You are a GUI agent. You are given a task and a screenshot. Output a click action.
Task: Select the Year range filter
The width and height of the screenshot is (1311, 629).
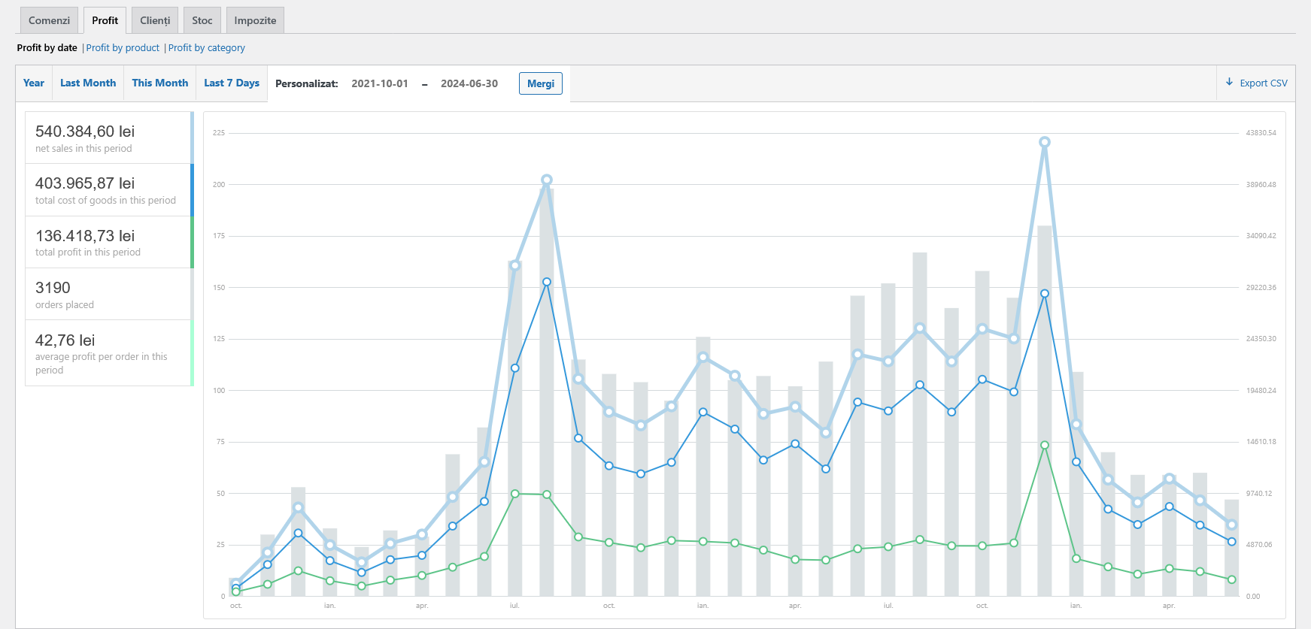(34, 83)
